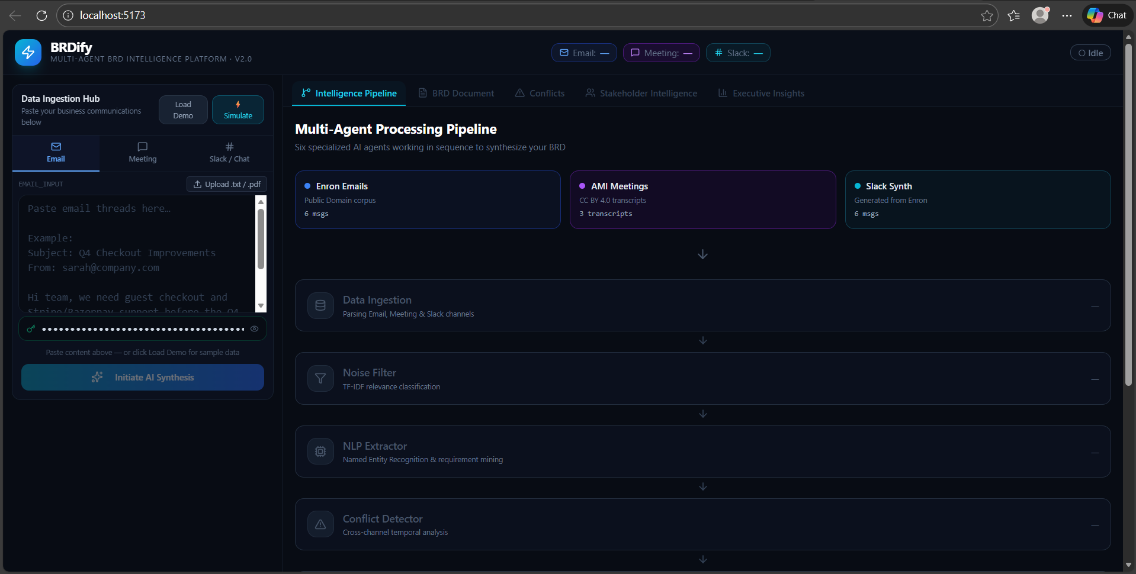Click the BRDify lightning logo
This screenshot has width=1136, height=574.
pos(28,52)
